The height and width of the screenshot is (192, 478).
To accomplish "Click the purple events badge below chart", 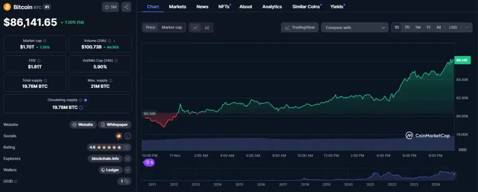I will click(x=149, y=163).
